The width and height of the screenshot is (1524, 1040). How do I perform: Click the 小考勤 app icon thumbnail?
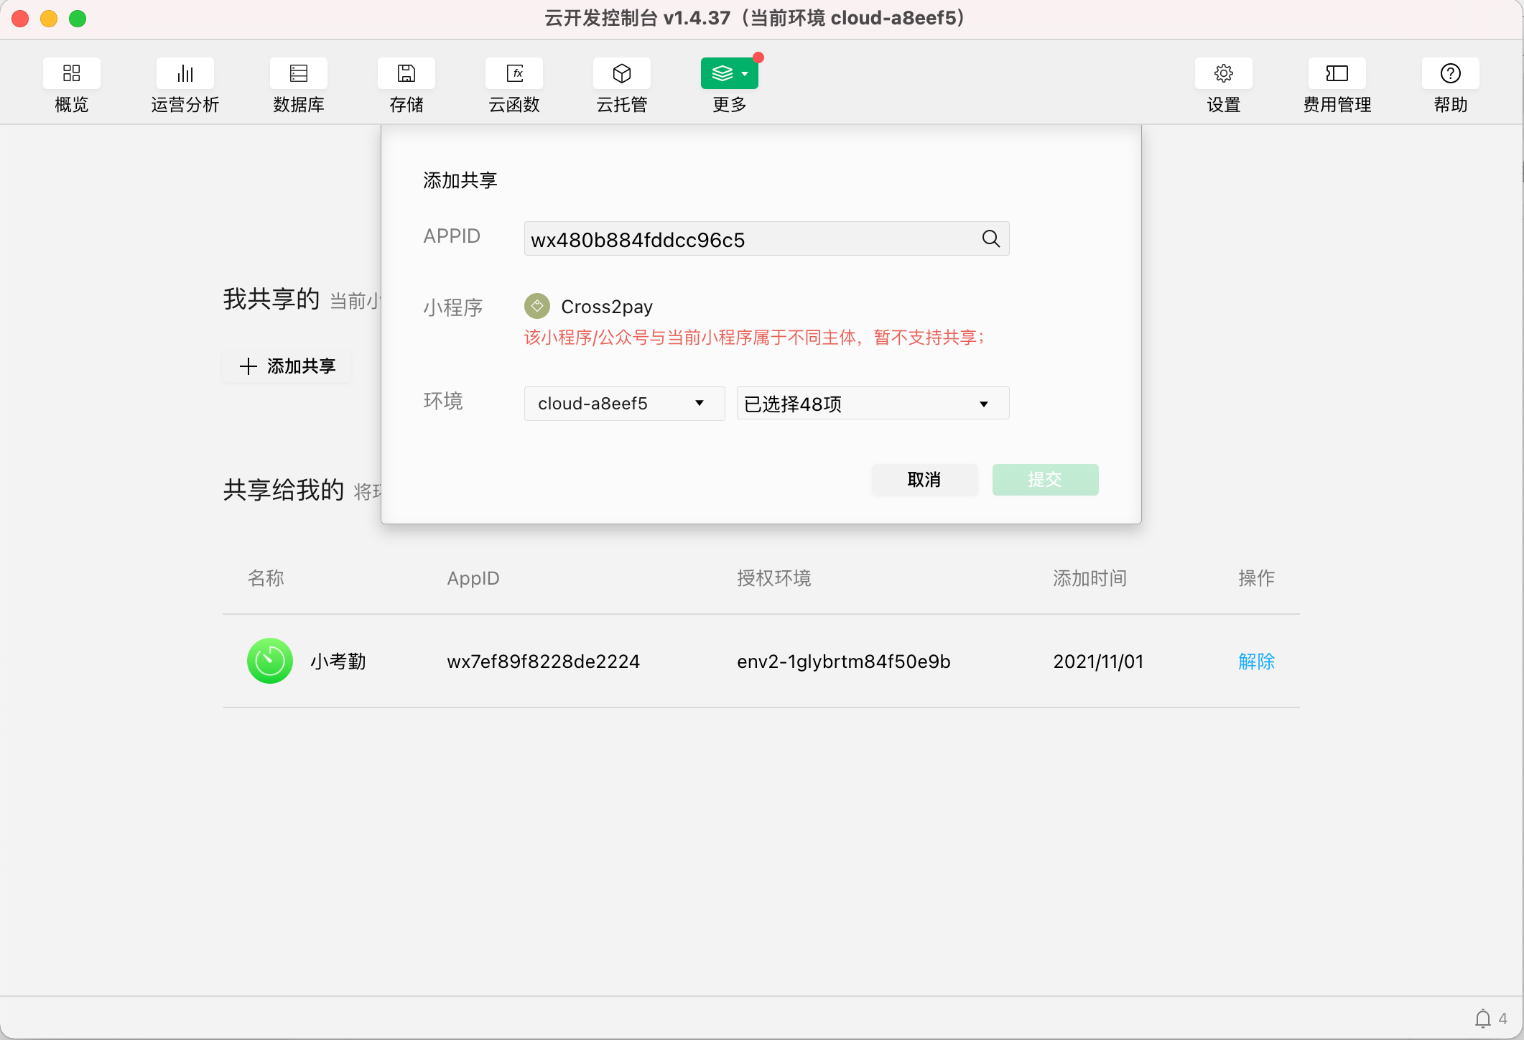pyautogui.click(x=269, y=661)
